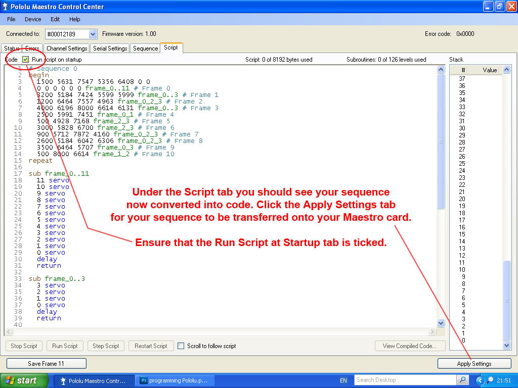Click Stack panel scroll down arrow
This screenshot has height=388, width=518.
click(506, 346)
